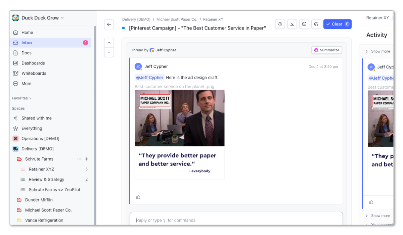The image size is (403, 235).
Task: Click Michael Scott Paper Co. breadcrumb link
Action: tap(177, 19)
